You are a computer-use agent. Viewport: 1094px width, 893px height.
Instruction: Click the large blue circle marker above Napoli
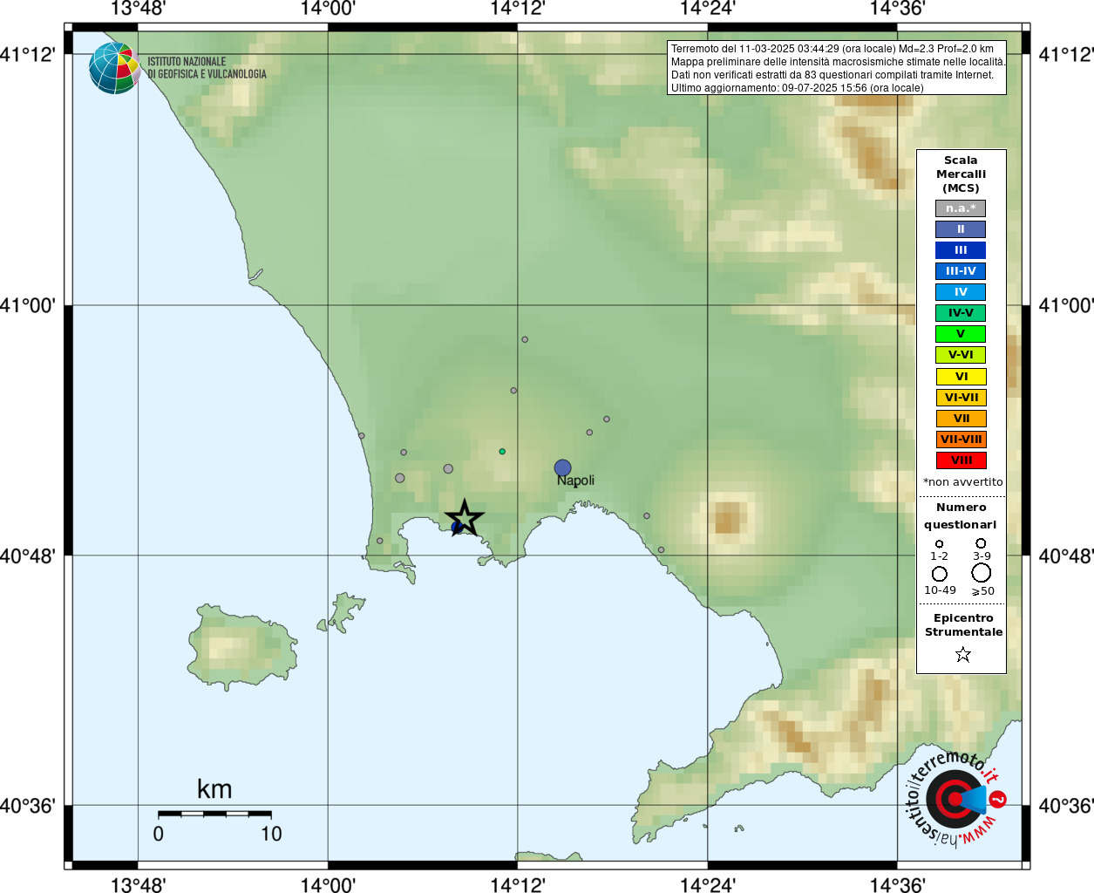(x=562, y=468)
